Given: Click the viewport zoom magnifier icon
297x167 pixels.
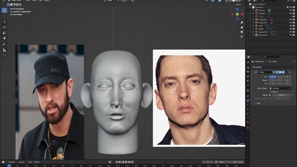Looking at the screenshot, I should 242,23.
